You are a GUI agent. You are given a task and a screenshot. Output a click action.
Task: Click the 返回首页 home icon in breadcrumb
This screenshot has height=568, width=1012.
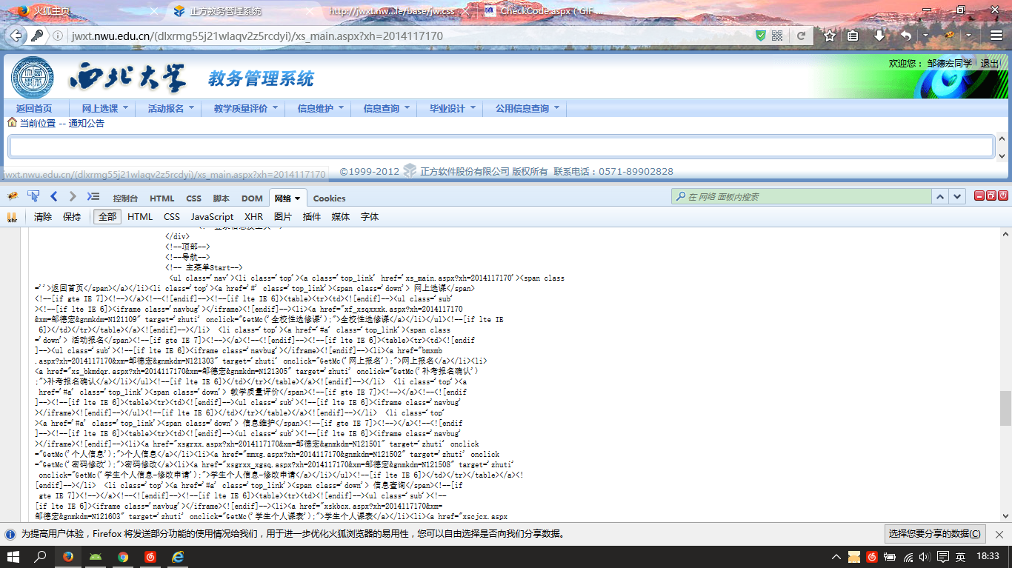12,122
